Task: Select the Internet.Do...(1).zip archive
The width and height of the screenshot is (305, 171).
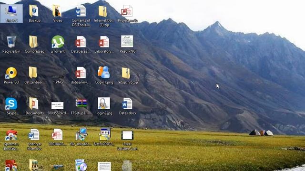Action: [104, 16]
